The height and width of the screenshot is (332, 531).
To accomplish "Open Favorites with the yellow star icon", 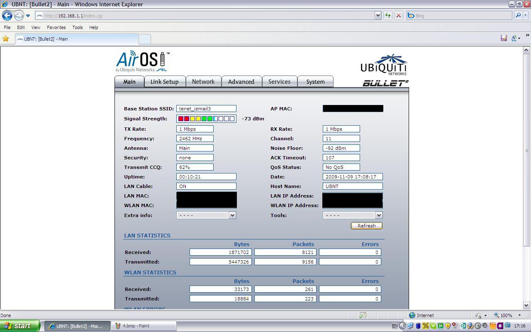I will (x=6, y=39).
